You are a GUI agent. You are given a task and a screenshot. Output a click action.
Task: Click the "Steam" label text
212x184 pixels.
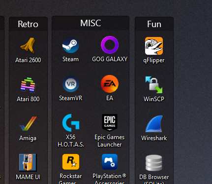tap(70, 59)
